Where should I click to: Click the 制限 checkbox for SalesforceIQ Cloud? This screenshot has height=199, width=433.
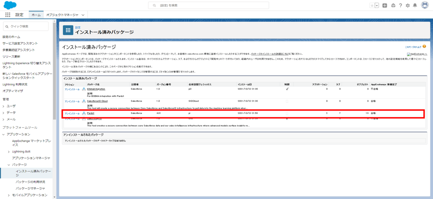click(x=287, y=101)
